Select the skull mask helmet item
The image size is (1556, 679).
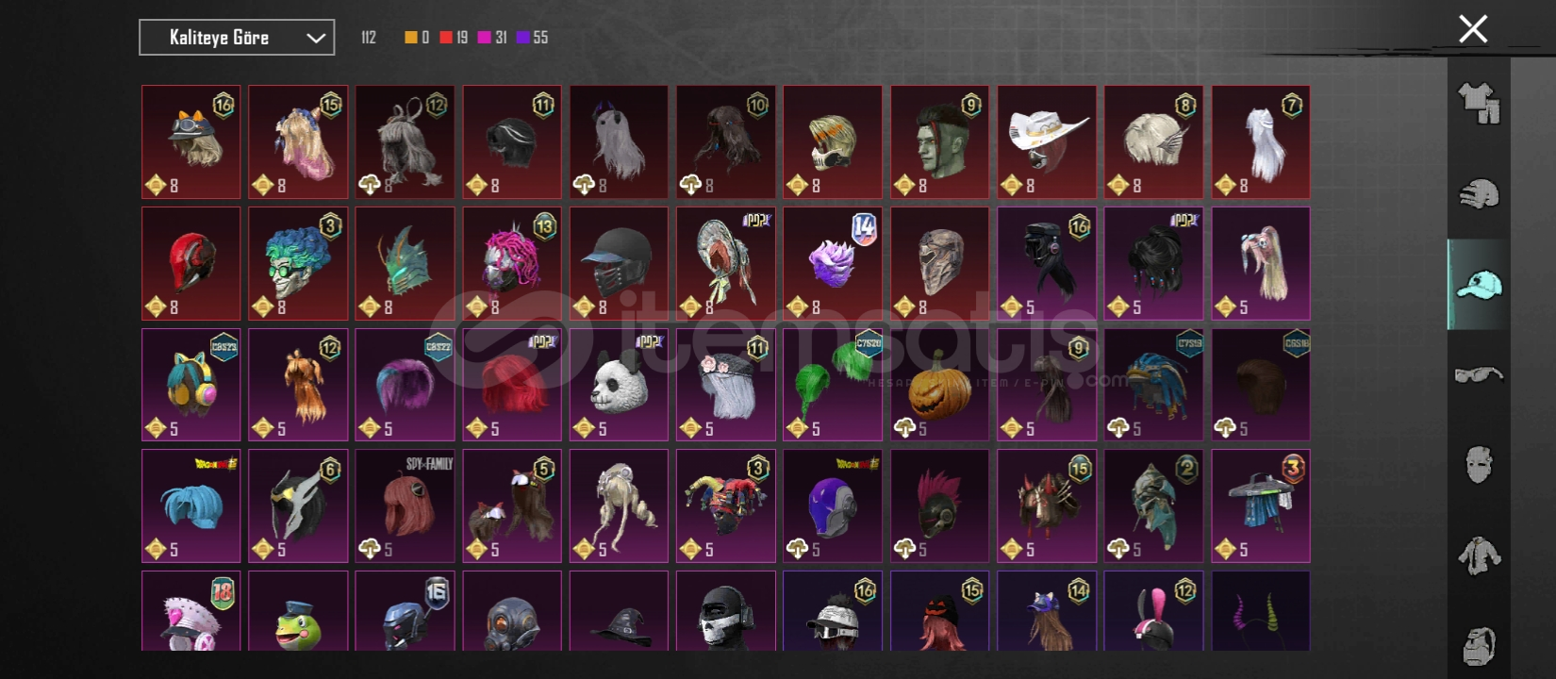(x=726, y=611)
